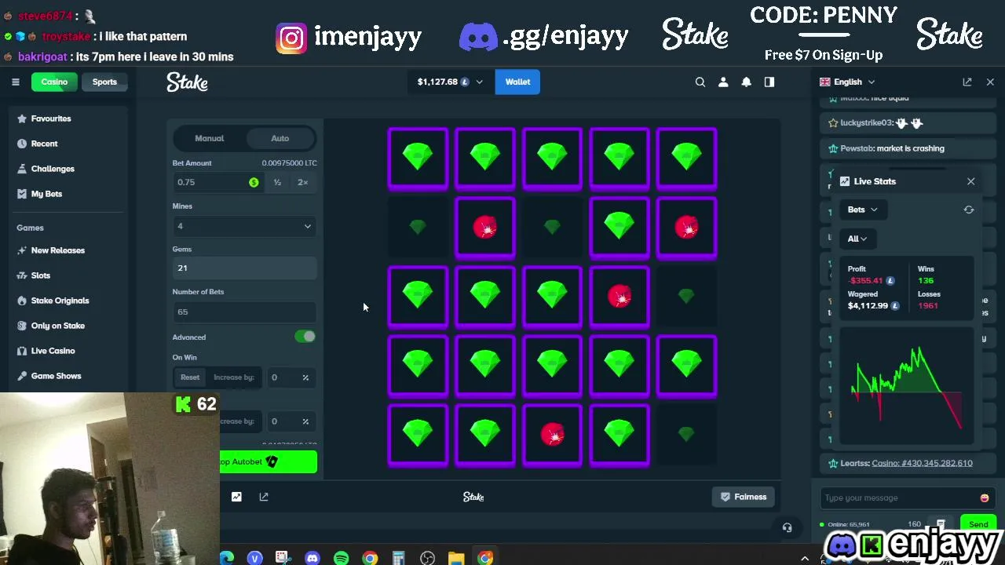Open Slots in the sidebar
The height and width of the screenshot is (565, 1005).
(40, 275)
